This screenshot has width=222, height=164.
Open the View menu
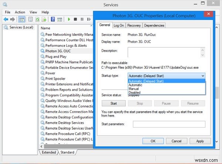coord(33,12)
